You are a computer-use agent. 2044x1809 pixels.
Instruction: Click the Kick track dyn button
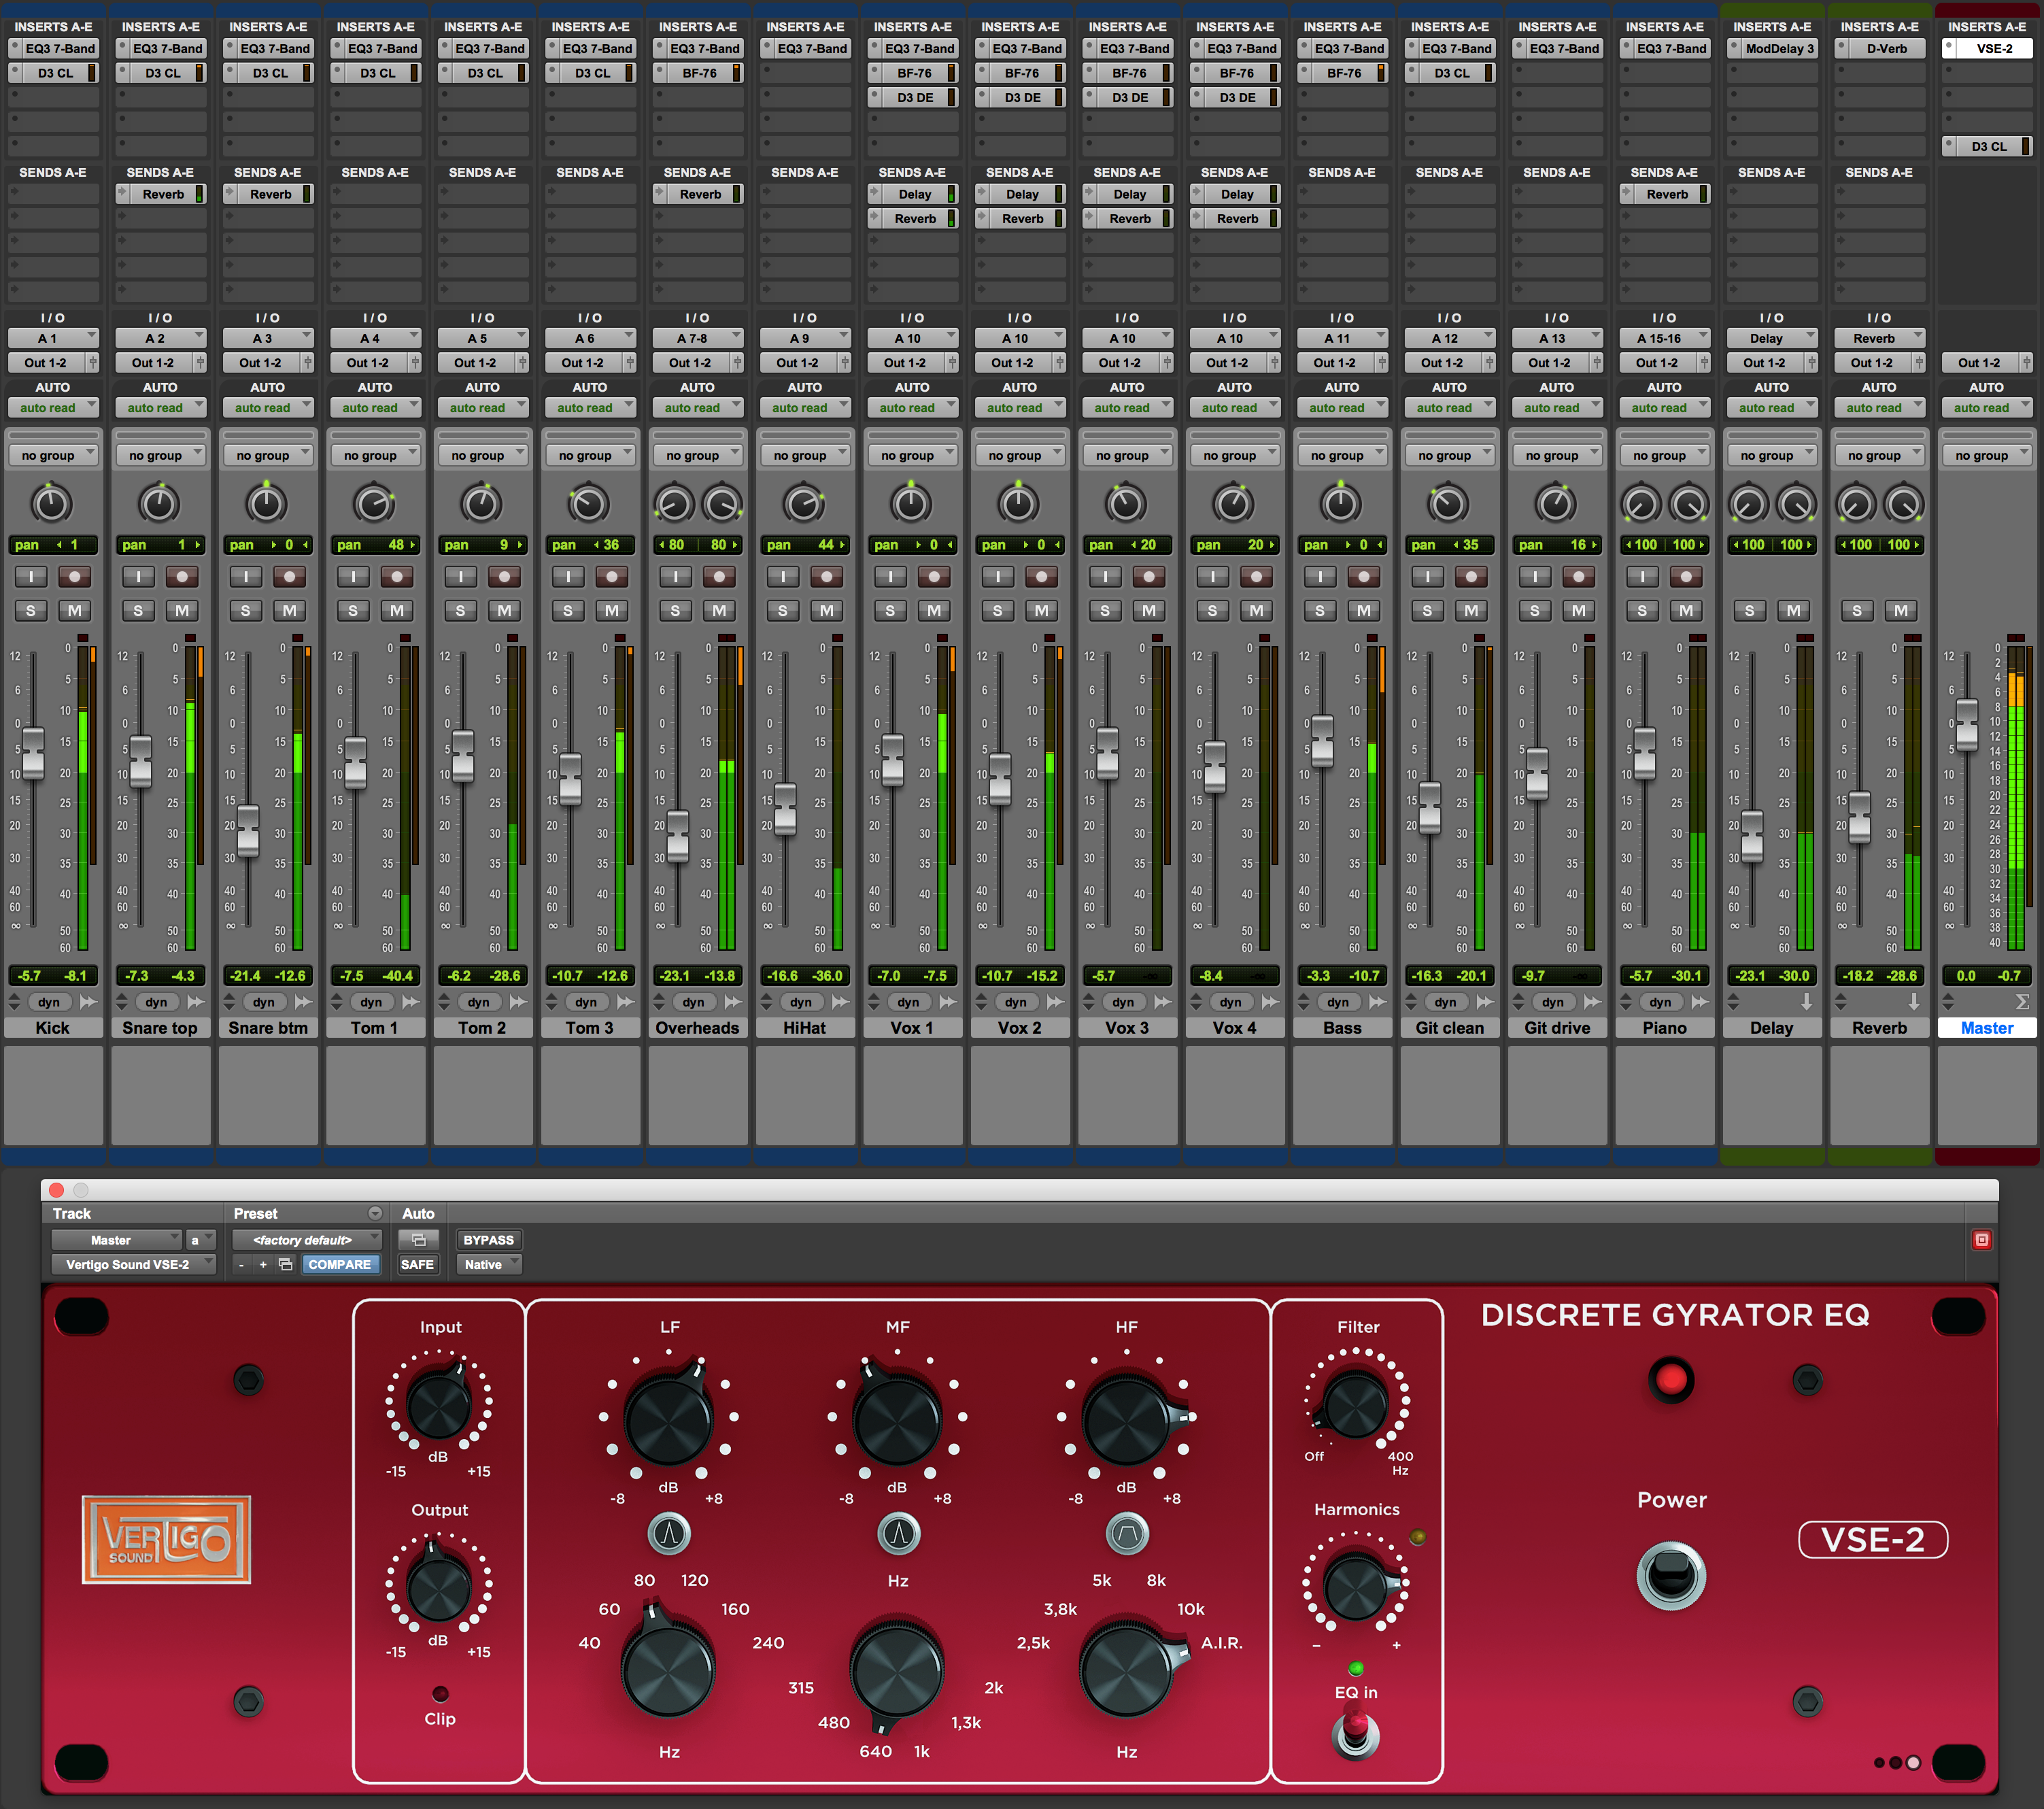[x=49, y=1002]
